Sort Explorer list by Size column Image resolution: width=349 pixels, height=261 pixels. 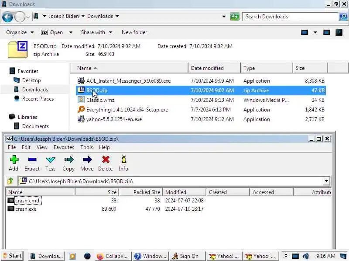[x=310, y=68]
